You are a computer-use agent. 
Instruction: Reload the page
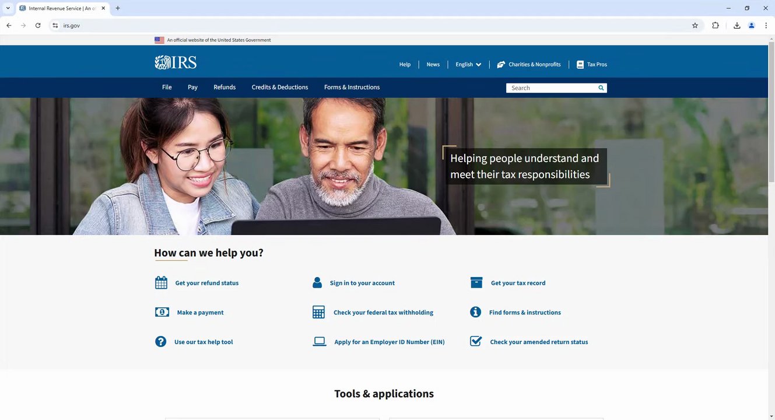[x=38, y=25]
